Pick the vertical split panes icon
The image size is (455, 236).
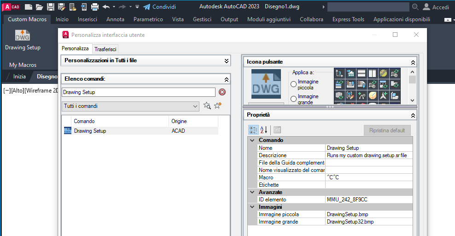372,73
